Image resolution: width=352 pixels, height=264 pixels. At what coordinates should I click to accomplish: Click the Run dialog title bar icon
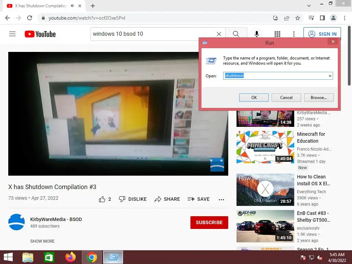click(x=205, y=43)
